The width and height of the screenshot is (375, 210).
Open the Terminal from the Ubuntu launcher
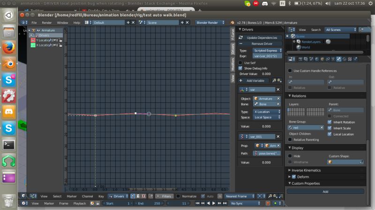point(9,145)
